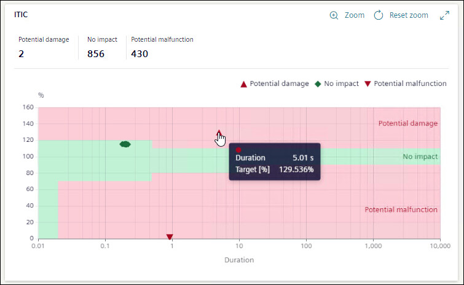Click the Zoom magnifier icon
464x285 pixels.
click(x=334, y=15)
